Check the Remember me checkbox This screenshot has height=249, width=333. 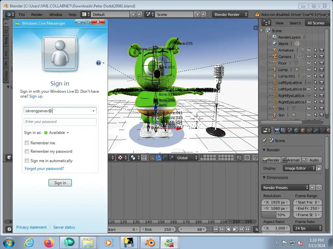click(x=27, y=143)
